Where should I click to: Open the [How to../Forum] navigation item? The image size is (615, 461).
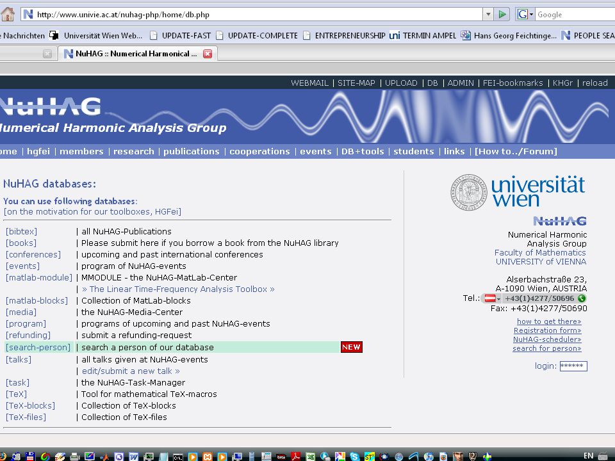click(516, 151)
